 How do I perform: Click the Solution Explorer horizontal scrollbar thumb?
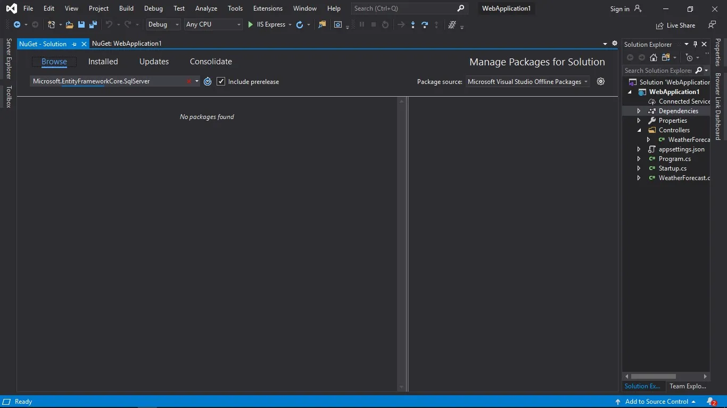654,376
